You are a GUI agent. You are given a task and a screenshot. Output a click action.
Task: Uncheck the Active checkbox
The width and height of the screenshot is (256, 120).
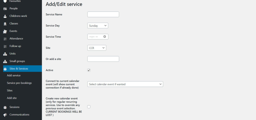tap(89, 70)
